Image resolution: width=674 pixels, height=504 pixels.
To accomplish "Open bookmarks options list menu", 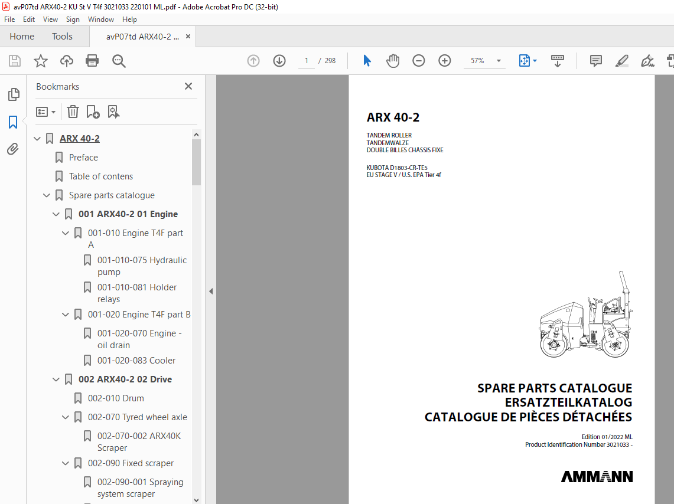I will 45,112.
